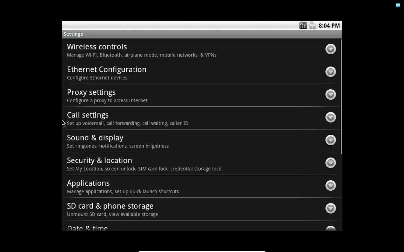The image size is (404, 252).
Task: Click the round arrow icon beside Wireless controls
Action: click(x=330, y=49)
